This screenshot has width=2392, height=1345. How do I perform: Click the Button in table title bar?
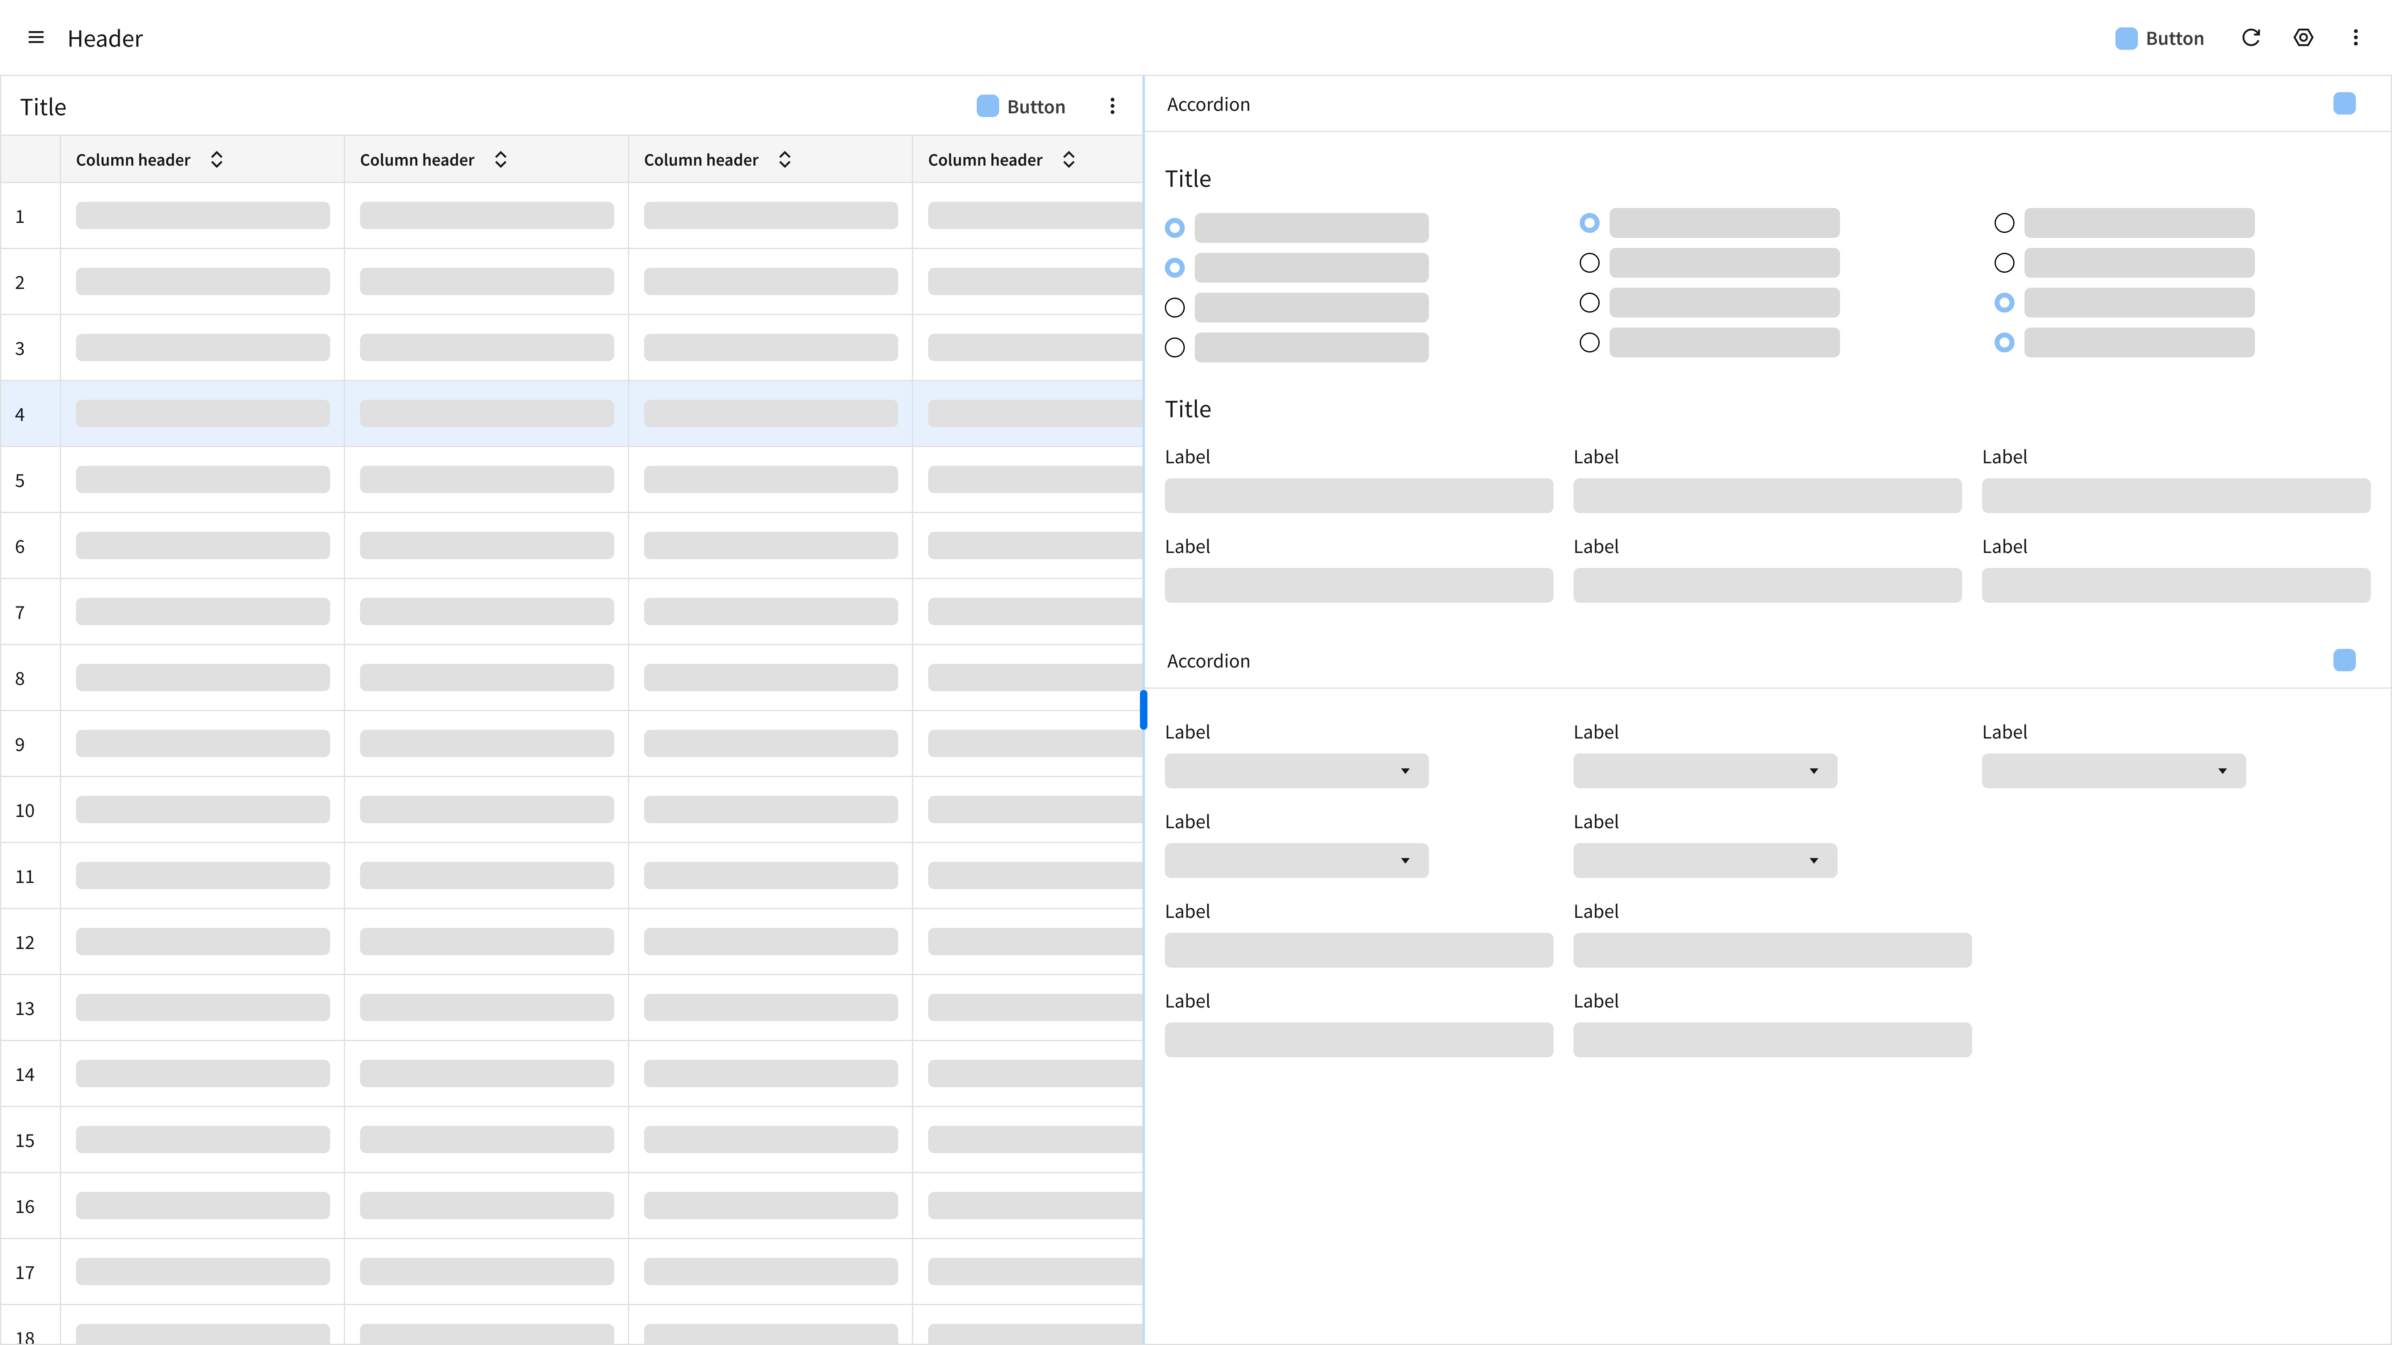coord(1022,107)
